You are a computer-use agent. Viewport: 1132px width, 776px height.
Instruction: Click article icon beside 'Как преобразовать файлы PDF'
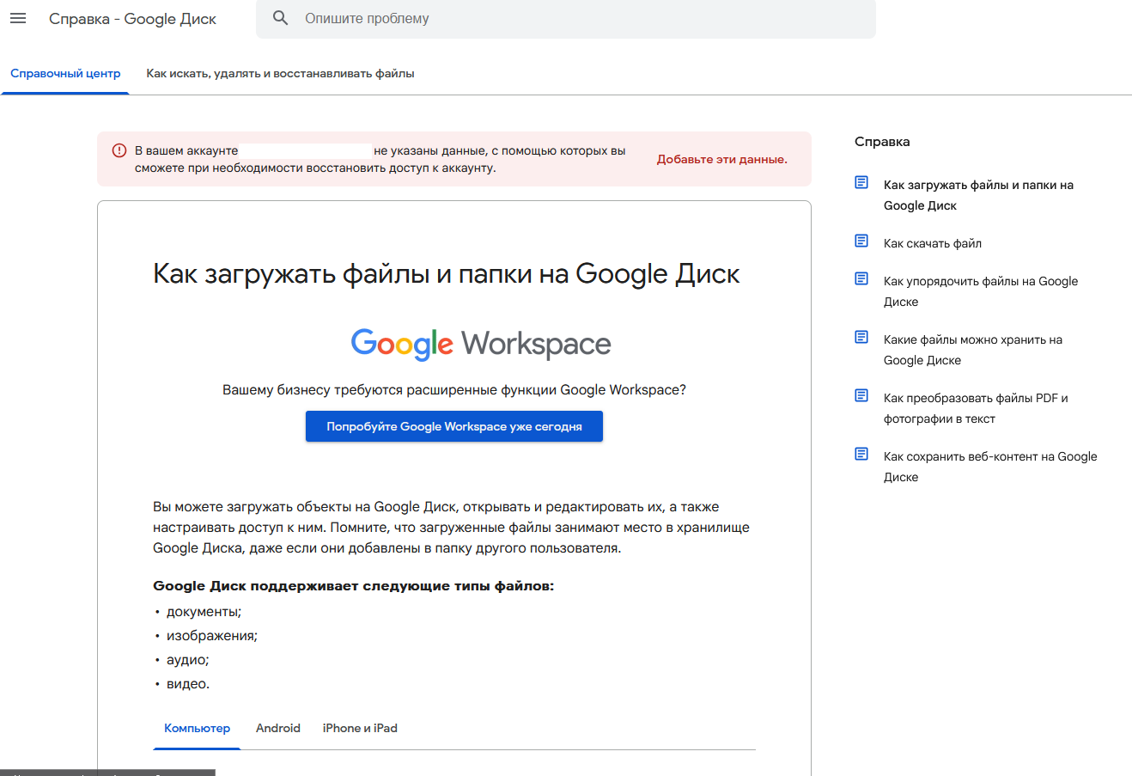(861, 396)
